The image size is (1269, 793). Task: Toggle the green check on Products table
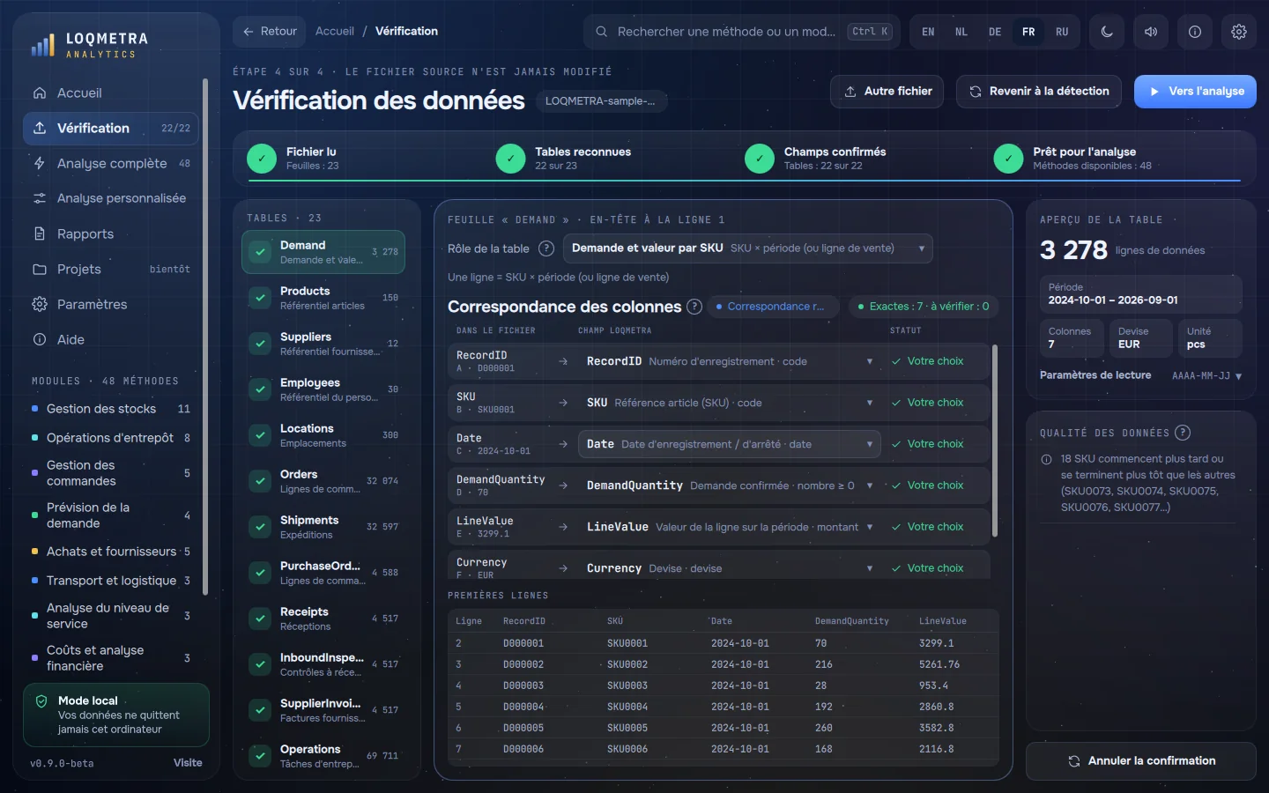260,298
